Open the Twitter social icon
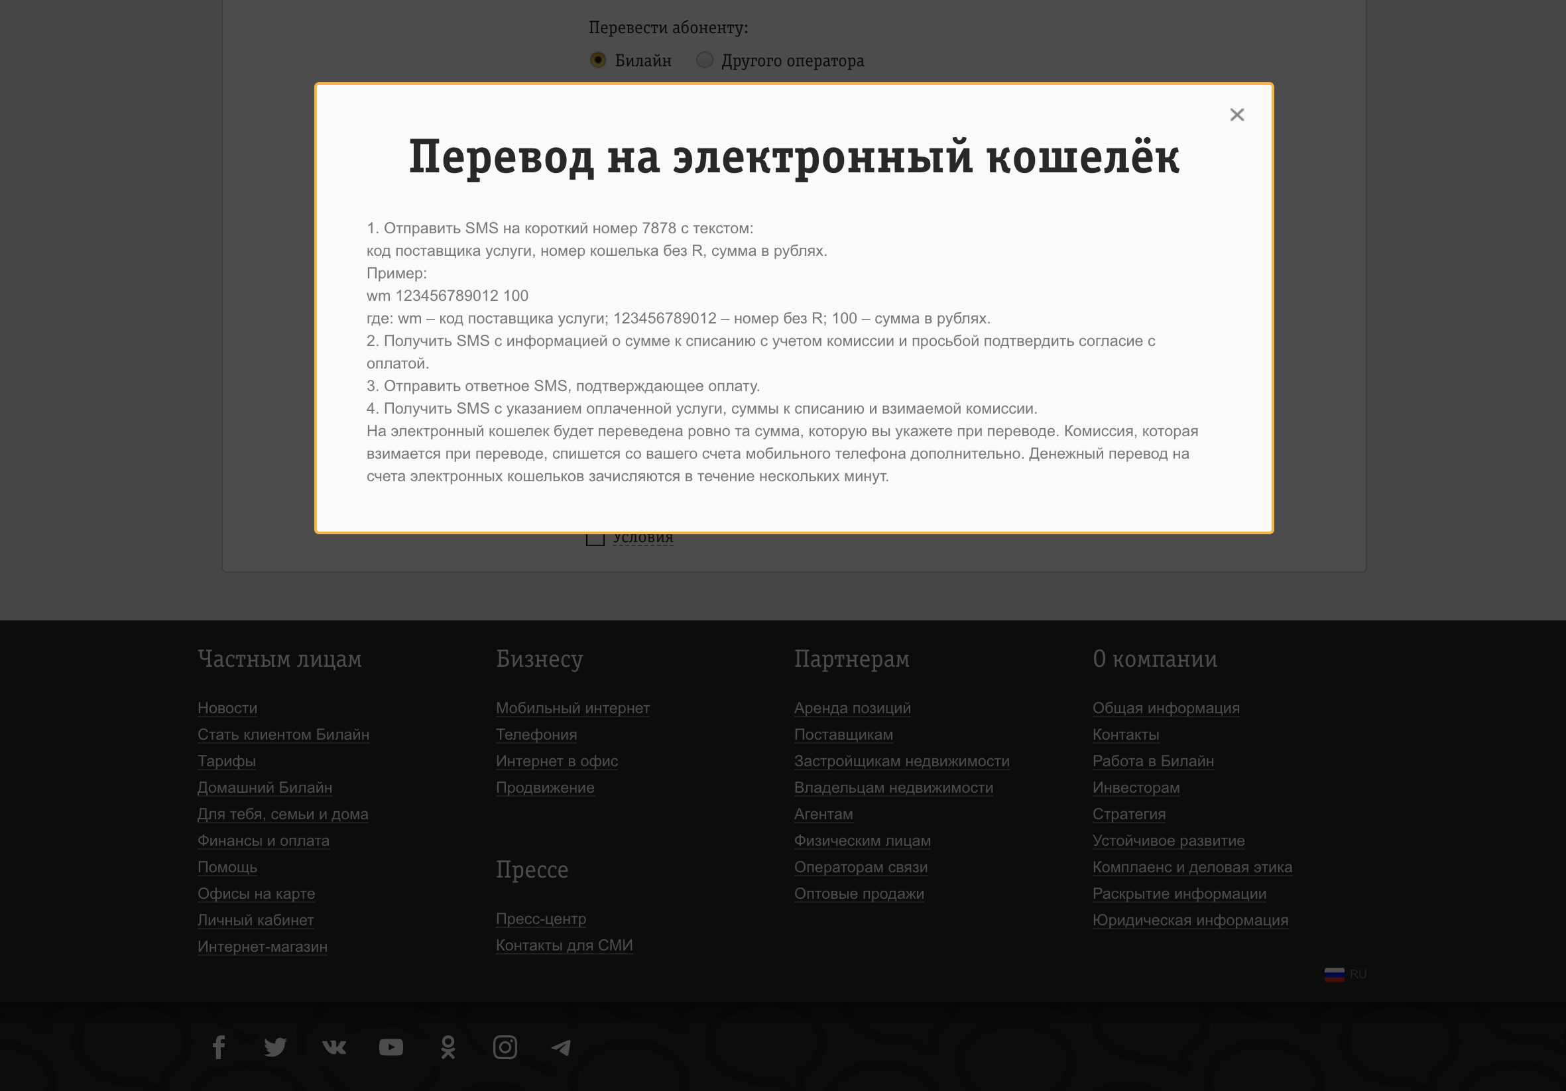This screenshot has height=1091, width=1566. [x=276, y=1048]
